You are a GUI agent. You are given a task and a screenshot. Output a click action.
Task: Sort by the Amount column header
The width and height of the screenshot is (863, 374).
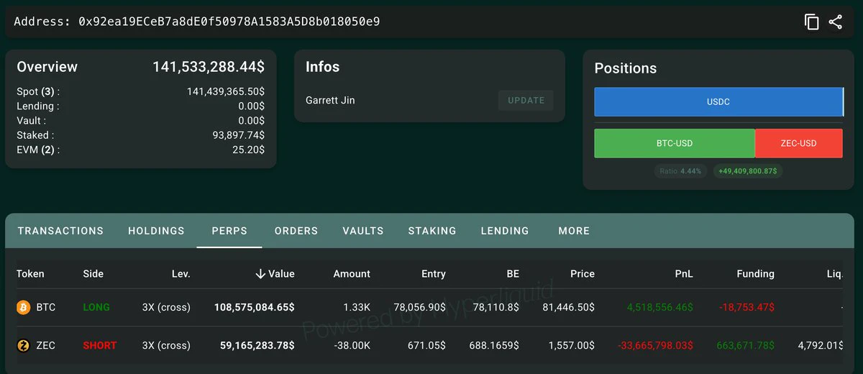tap(352, 273)
